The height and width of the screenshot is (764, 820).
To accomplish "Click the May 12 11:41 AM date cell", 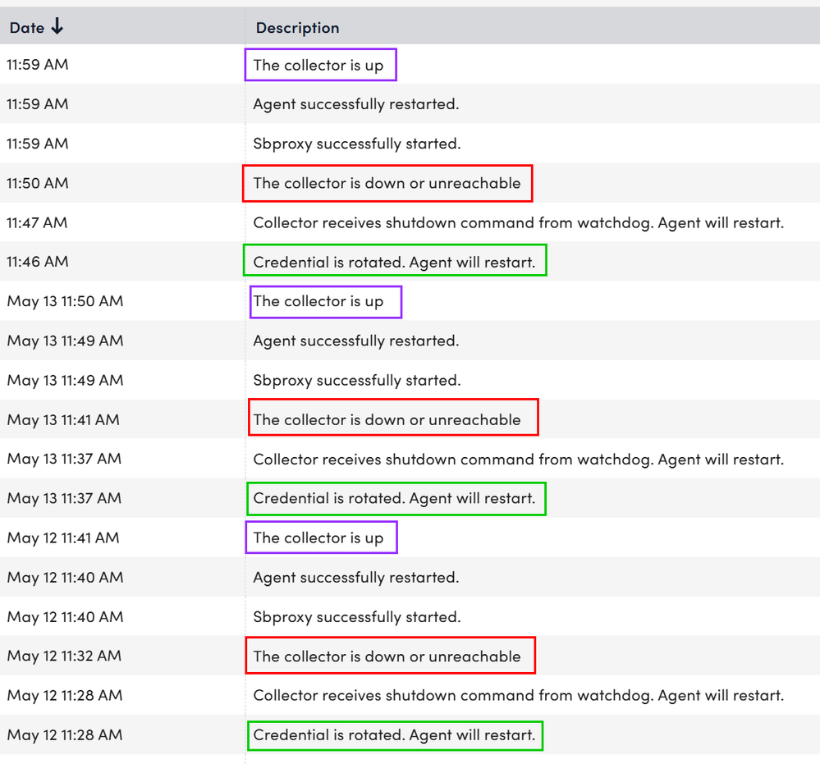I will [63, 538].
